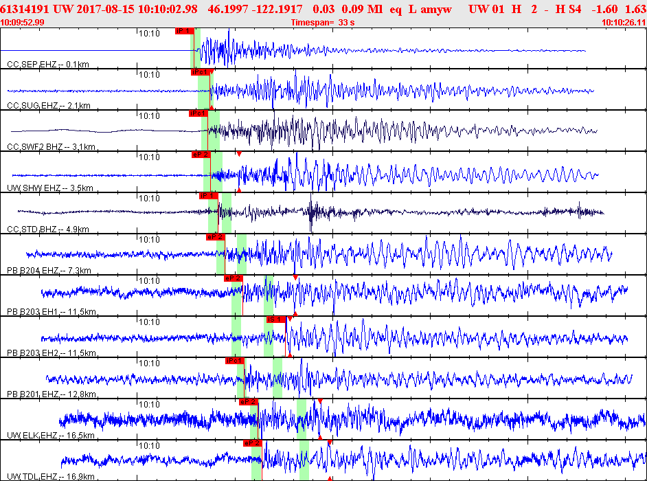Click the 'Timespan= 33 s' label

tap(323, 23)
